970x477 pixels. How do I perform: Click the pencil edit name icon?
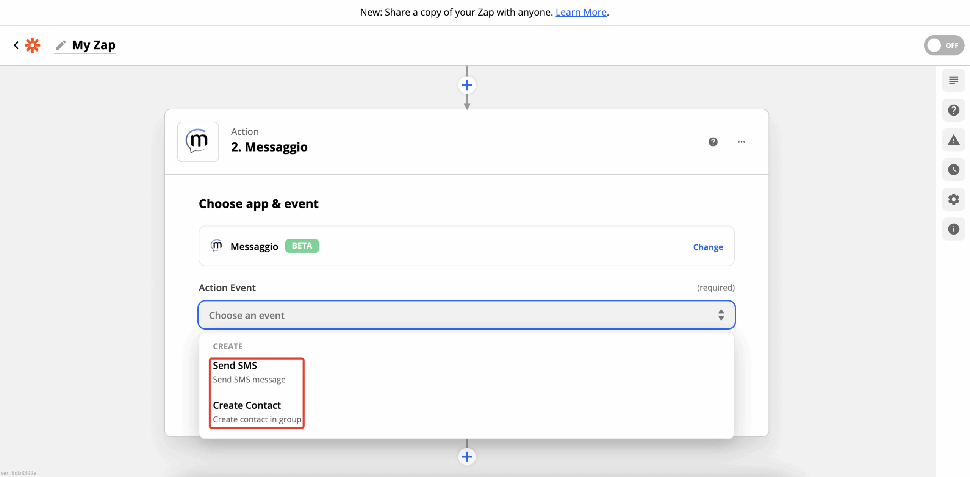(61, 45)
